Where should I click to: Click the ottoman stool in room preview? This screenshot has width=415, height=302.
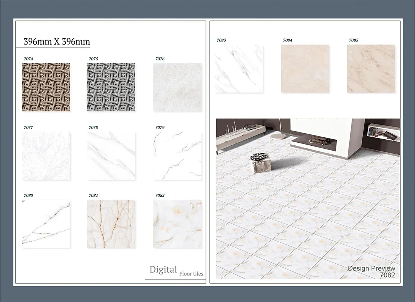pos(260,163)
